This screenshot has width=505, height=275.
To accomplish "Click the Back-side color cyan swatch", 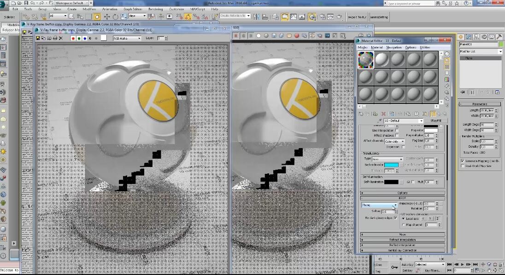I will click(x=391, y=165).
